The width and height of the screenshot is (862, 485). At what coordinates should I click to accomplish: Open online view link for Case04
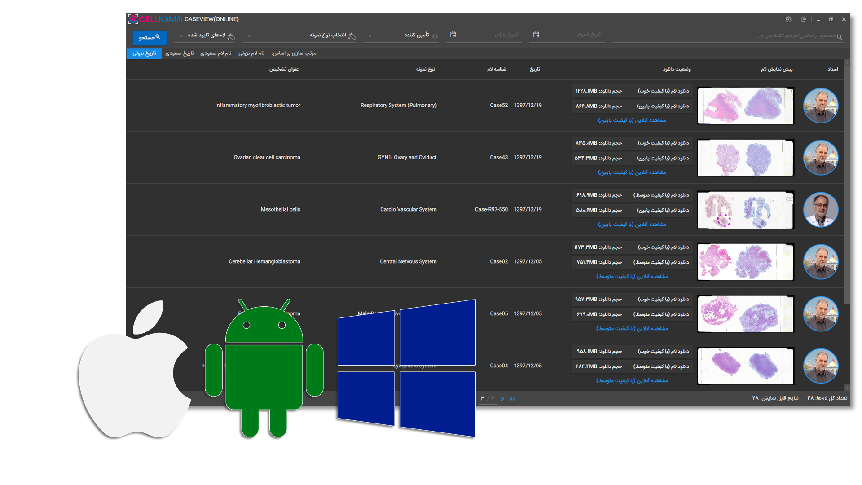tap(632, 381)
